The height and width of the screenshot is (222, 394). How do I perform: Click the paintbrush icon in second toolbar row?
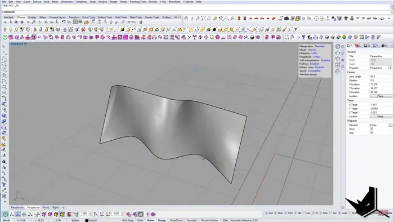(284, 30)
